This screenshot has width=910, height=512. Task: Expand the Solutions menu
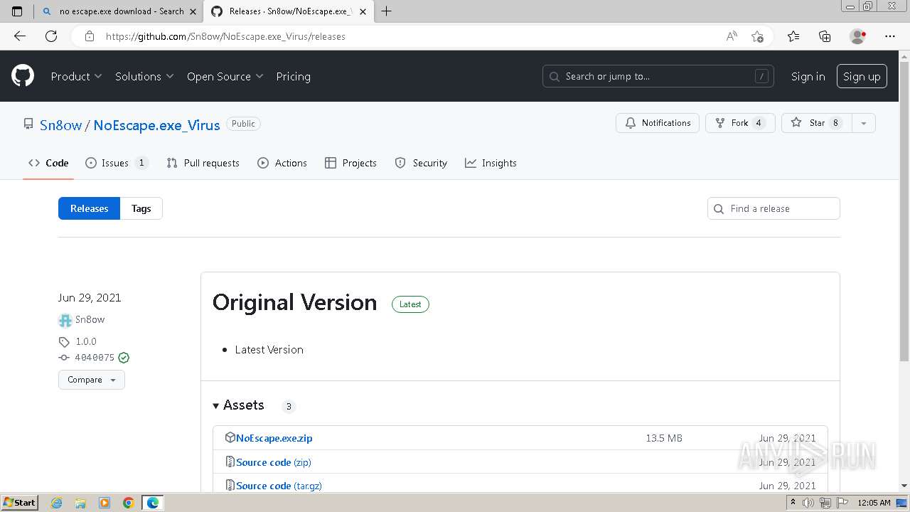pos(144,76)
